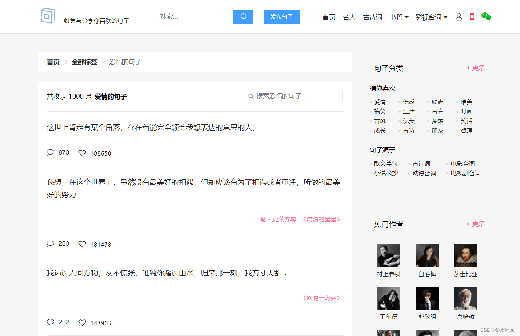This screenshot has height=336, width=520.
Task: Open the 村上春树 author portrait
Action: [x=389, y=256]
